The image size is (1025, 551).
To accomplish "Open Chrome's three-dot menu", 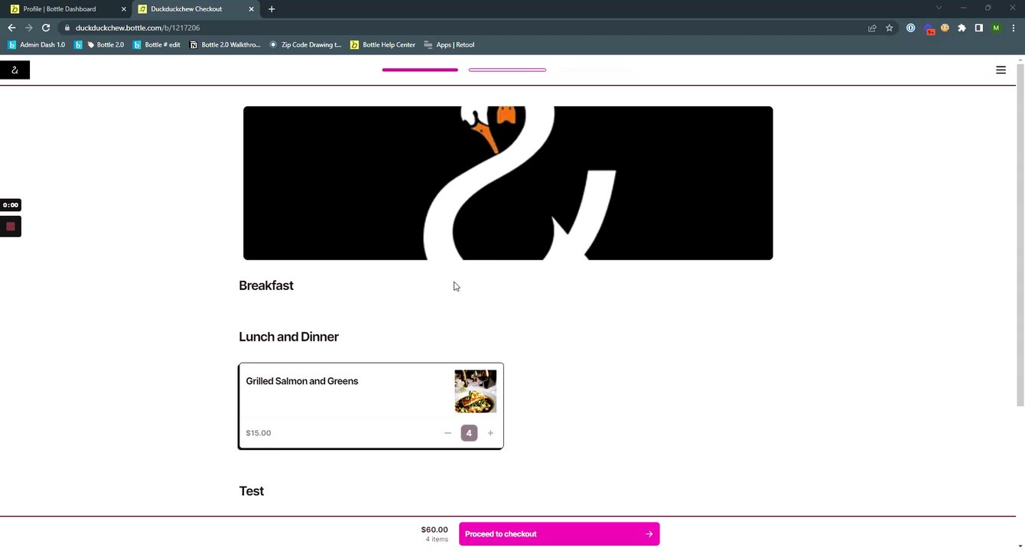I will point(1013,28).
